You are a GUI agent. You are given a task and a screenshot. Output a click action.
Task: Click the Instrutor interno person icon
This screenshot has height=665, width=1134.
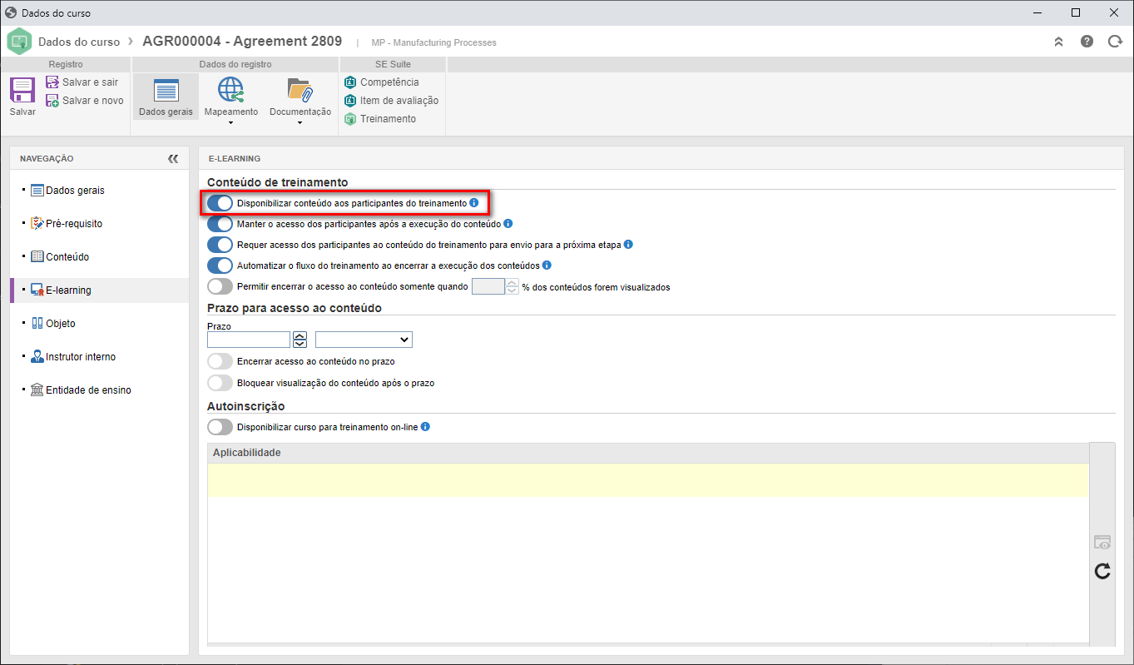click(x=37, y=357)
